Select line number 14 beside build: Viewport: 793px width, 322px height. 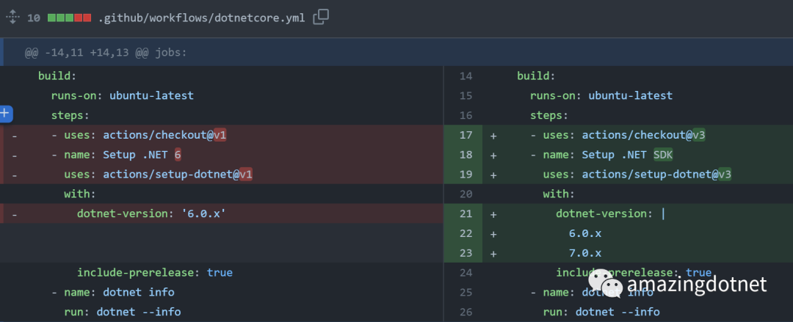pos(466,76)
